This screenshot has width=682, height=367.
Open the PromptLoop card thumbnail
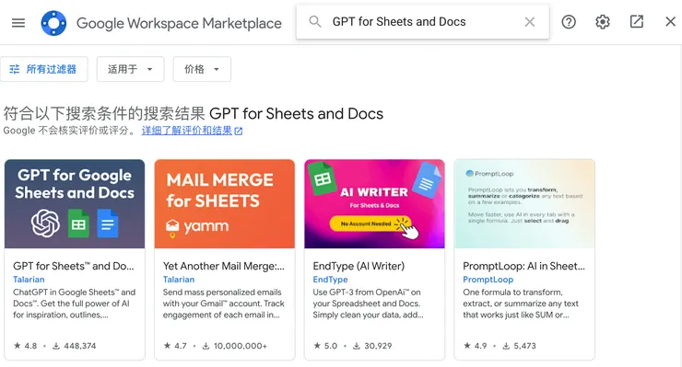click(524, 203)
